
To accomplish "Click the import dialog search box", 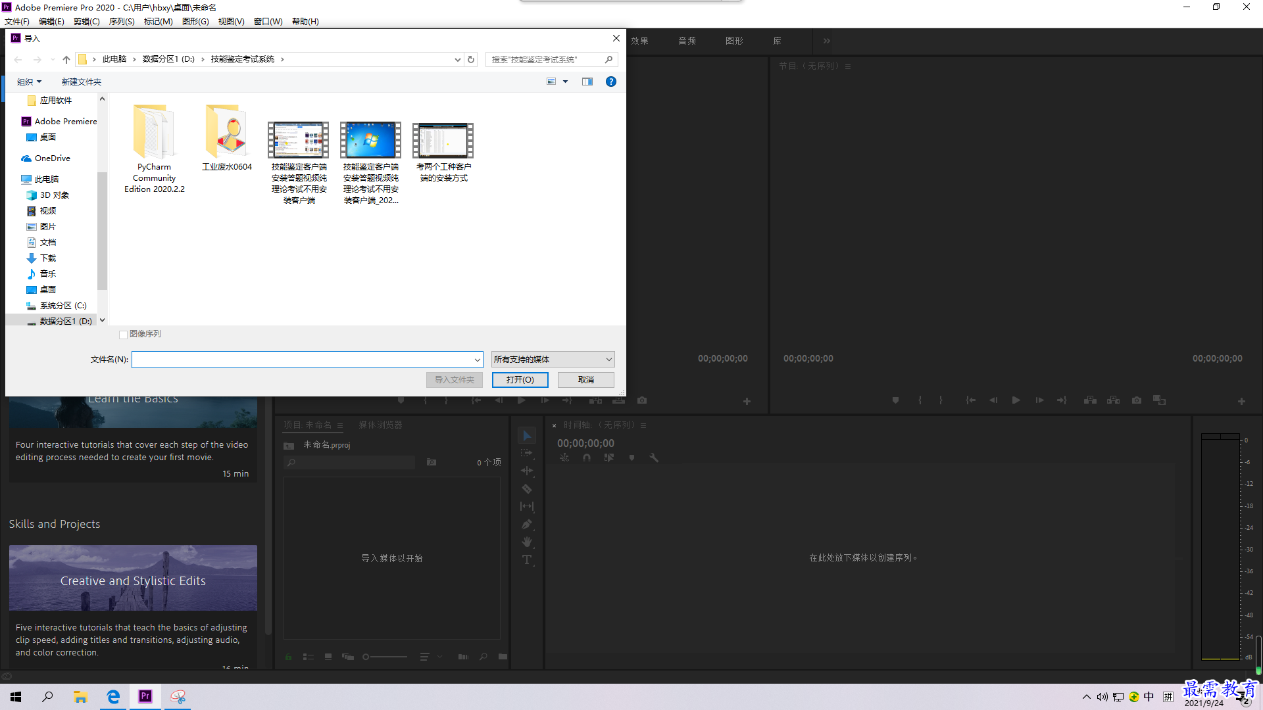I will (551, 60).
